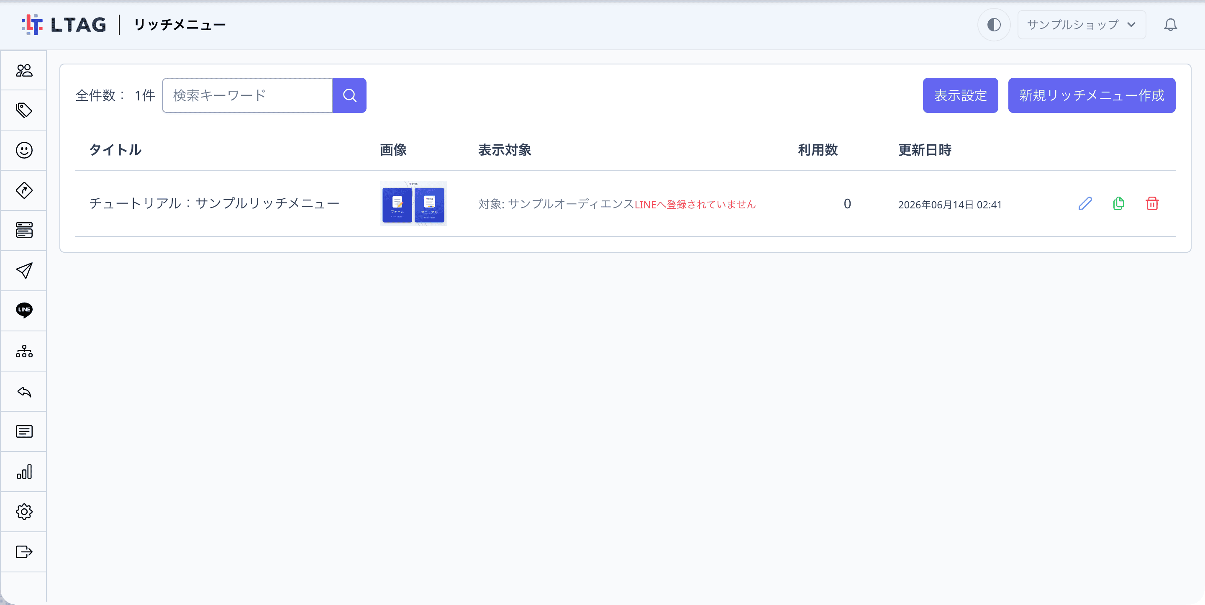Click the logout icon in sidebar
The height and width of the screenshot is (605, 1205).
tap(24, 552)
